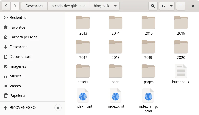Go forward with the right arrow

click(15, 6)
